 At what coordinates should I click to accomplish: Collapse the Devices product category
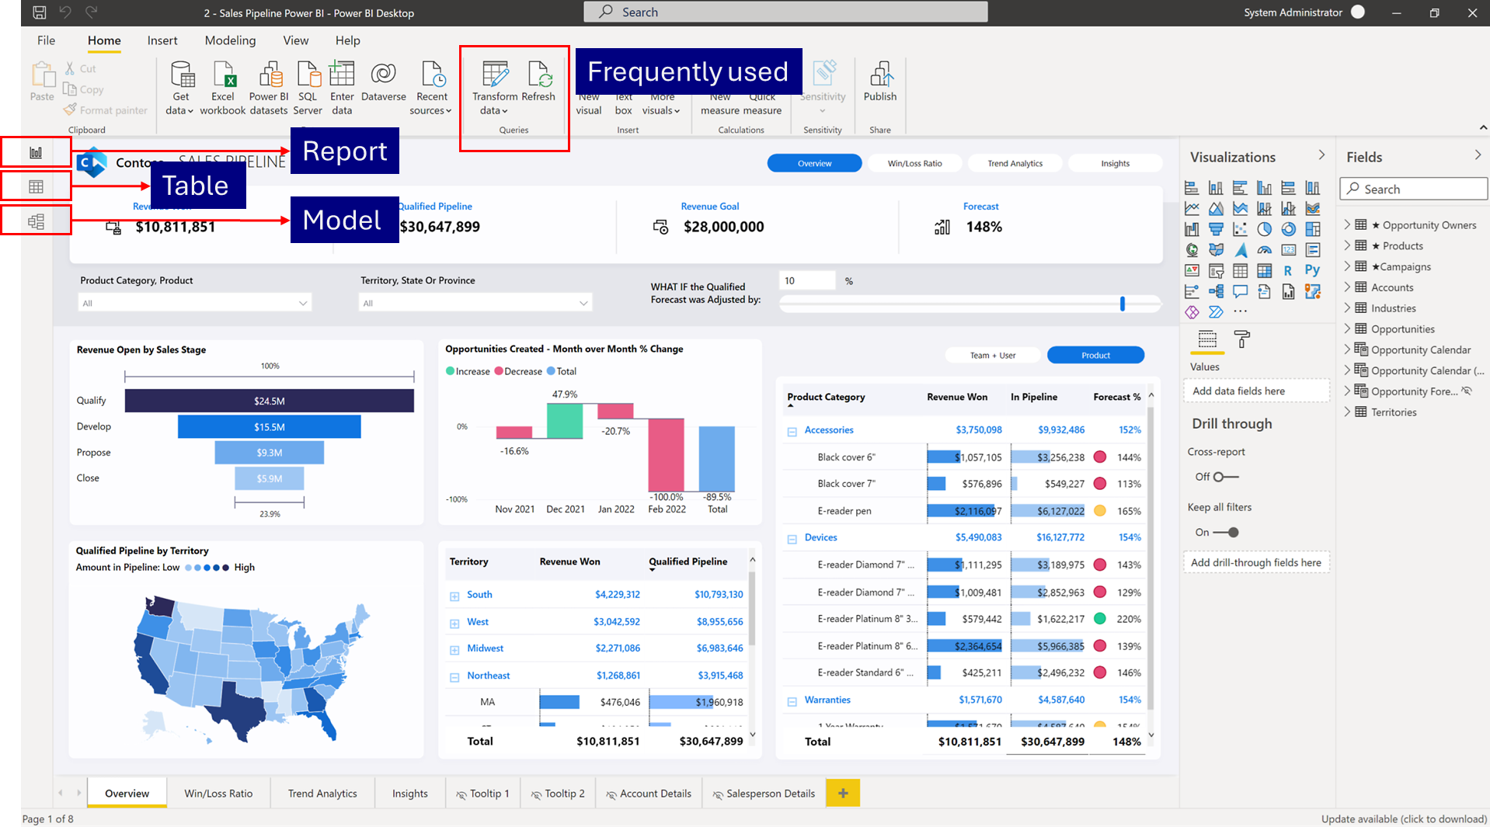pyautogui.click(x=792, y=539)
